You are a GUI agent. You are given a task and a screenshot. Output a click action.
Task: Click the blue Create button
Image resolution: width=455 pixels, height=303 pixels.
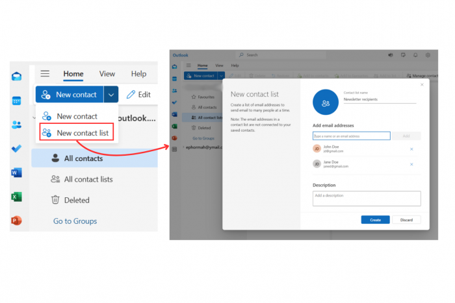point(375,220)
